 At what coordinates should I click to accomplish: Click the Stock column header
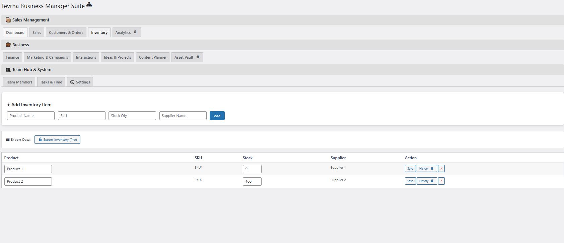click(248, 158)
